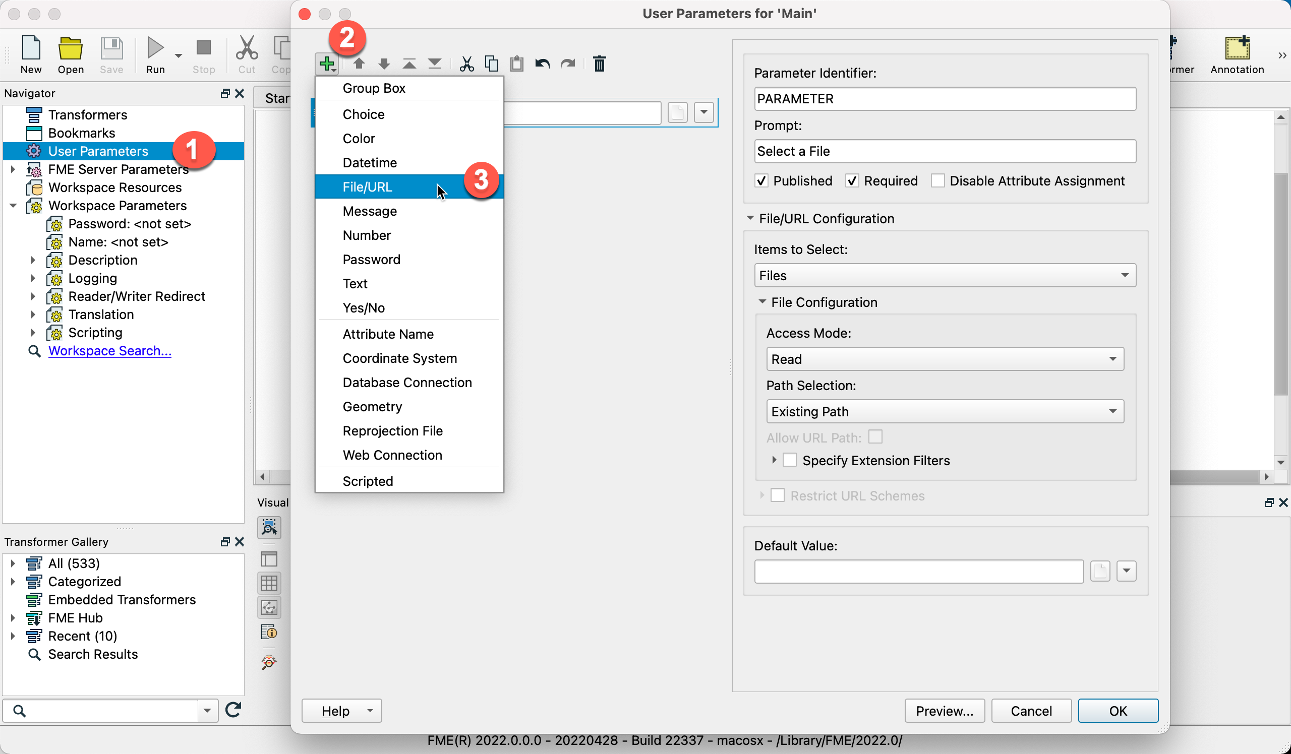Uncheck the Published checkbox
The height and width of the screenshot is (754, 1291).
click(x=761, y=181)
